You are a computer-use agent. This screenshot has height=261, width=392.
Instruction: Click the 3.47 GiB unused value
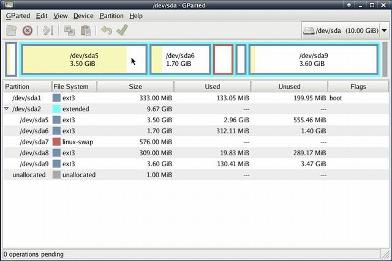[314, 164]
